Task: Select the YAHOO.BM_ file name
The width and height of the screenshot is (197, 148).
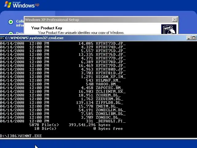Action: [x=107, y=84]
